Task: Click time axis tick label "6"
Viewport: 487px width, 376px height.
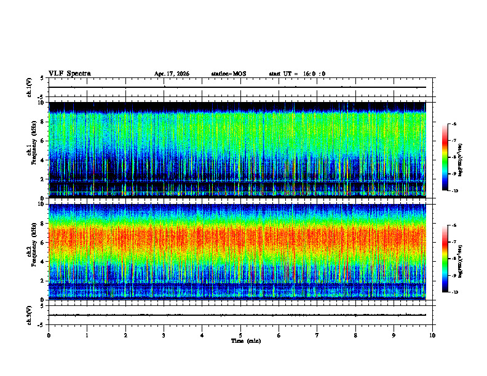Action: point(279,335)
